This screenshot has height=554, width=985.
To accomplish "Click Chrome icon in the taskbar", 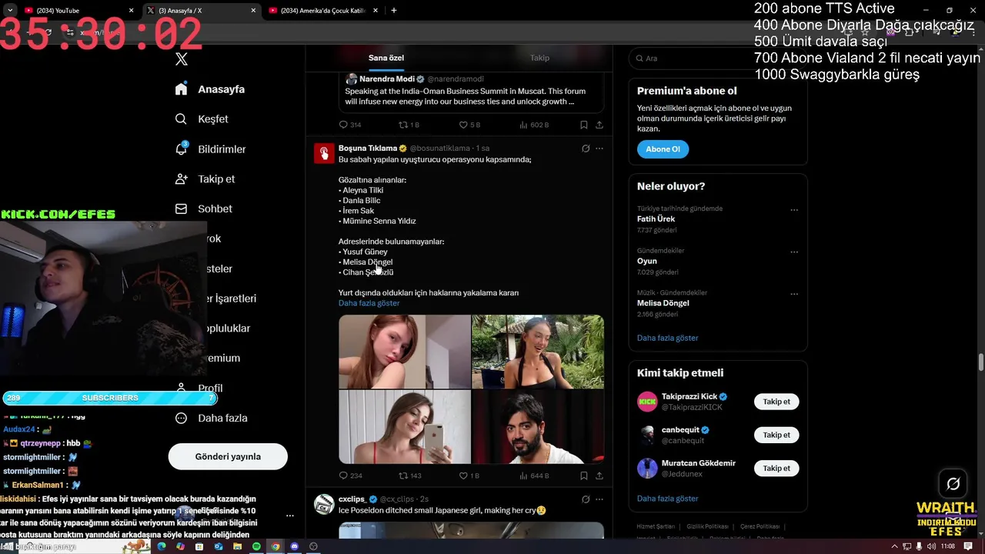I will point(275,546).
